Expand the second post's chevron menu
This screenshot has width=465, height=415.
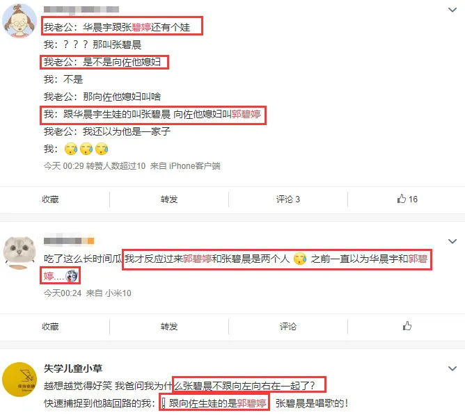[x=452, y=241]
